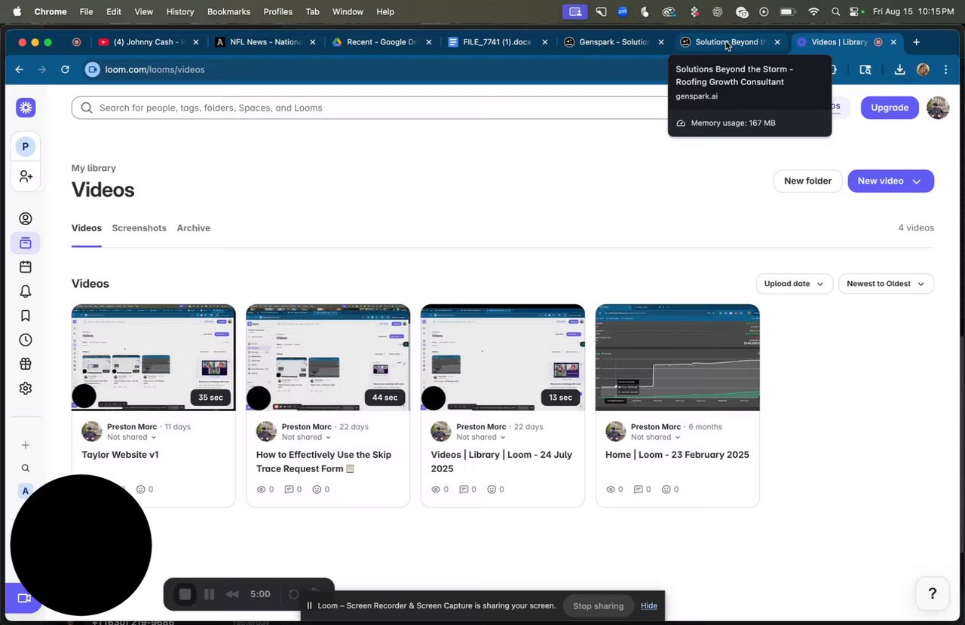965x625 pixels.
Task: Stop the Loom recording with square button
Action: 185,594
